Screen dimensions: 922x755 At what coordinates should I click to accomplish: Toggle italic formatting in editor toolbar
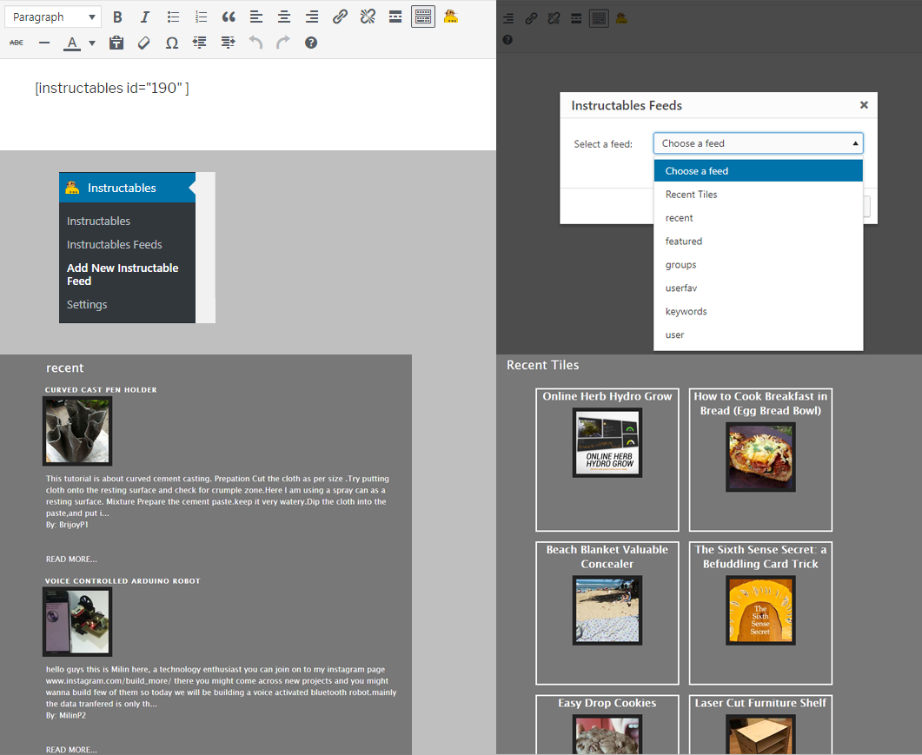coord(144,17)
